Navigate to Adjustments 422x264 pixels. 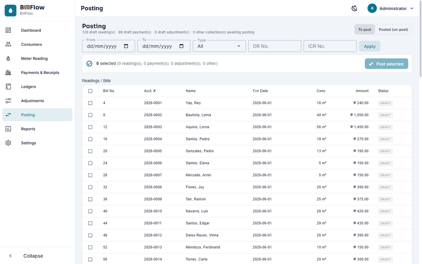(x=37, y=100)
